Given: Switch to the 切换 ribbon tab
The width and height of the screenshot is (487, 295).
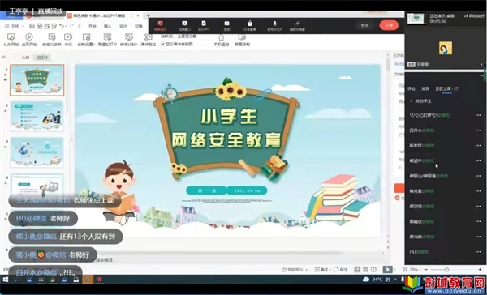Looking at the screenshot, I should pyautogui.click(x=139, y=26).
